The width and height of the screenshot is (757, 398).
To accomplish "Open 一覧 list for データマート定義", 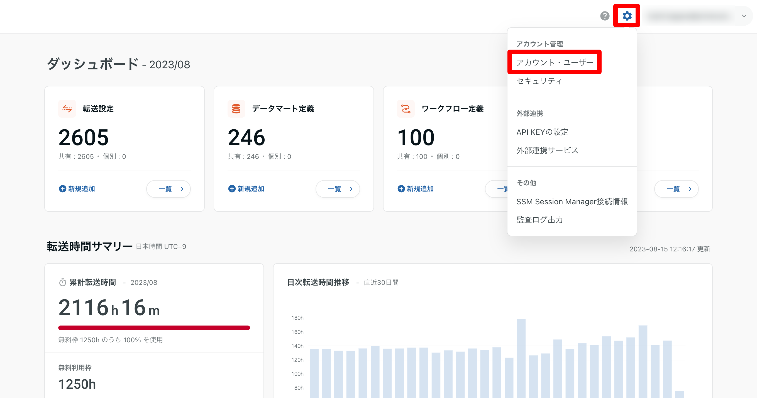I will click(338, 189).
